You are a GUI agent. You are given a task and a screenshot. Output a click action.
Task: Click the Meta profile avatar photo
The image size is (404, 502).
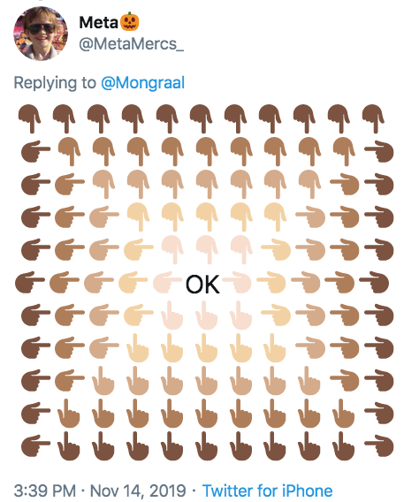41,34
